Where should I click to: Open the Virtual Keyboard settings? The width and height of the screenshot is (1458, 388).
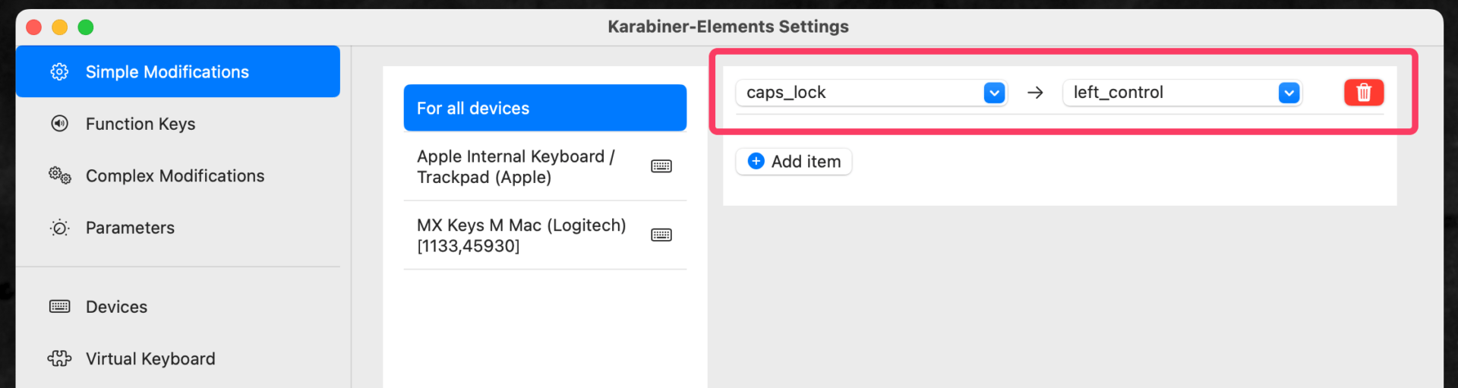click(150, 358)
